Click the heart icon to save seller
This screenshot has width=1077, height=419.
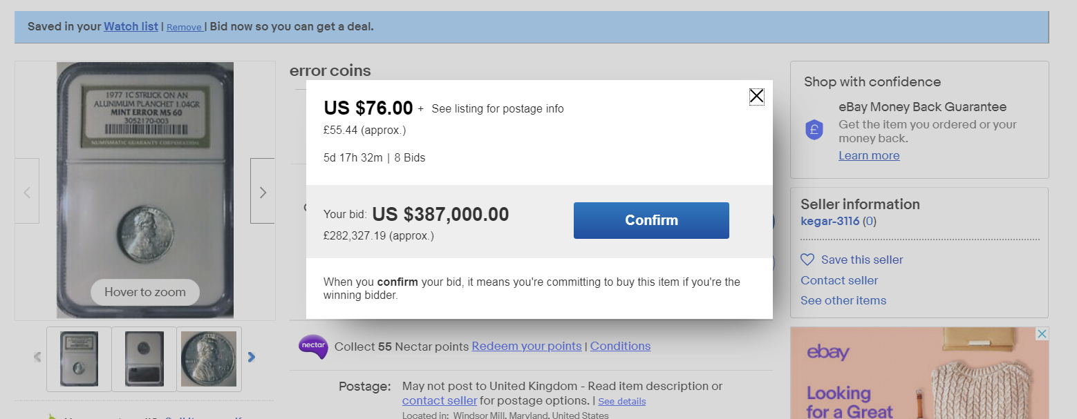click(x=807, y=260)
